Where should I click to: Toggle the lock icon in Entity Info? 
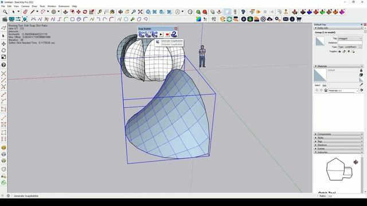[344, 51]
